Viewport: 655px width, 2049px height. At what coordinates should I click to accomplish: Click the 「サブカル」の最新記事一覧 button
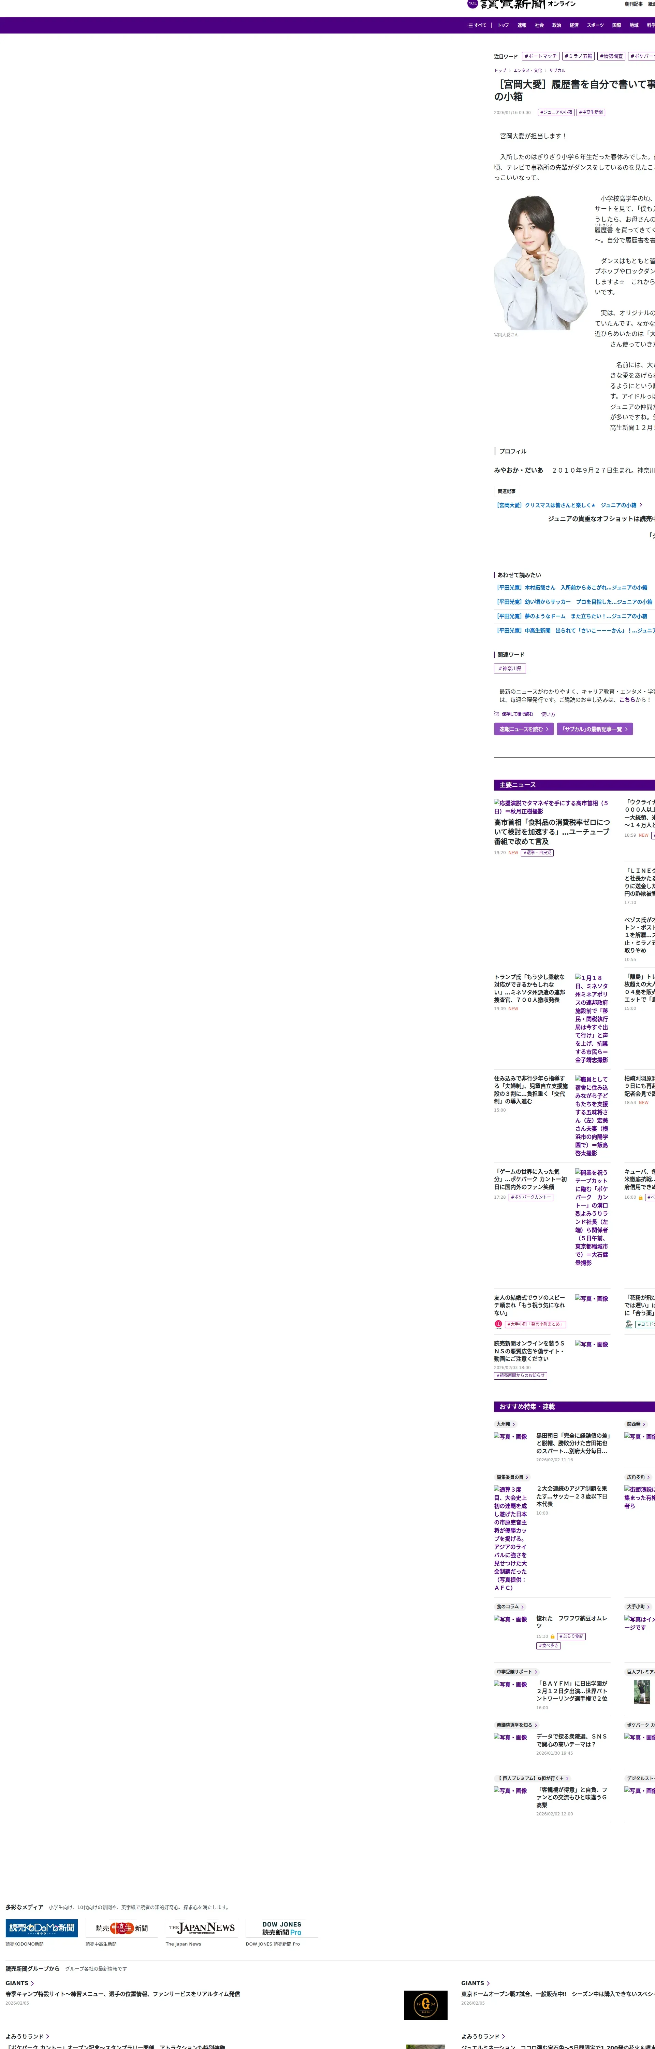click(x=594, y=729)
